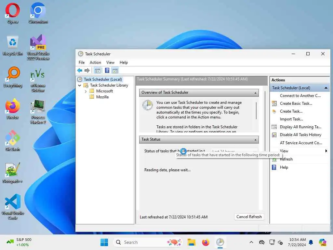The height and width of the screenshot is (250, 333).
Task: Click the Create Basic Task action
Action: (296, 104)
